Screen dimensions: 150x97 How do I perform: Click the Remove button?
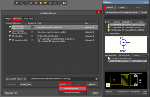(x=92, y=84)
